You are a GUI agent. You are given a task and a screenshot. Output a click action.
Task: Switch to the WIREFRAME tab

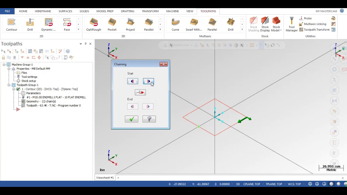(43, 11)
